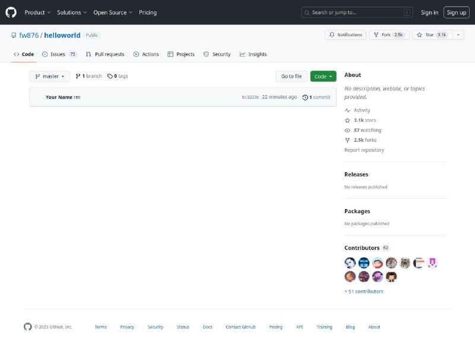Viewport: 475px width, 348px height.
Task: Open the Blog footer link
Action: [x=350, y=327]
